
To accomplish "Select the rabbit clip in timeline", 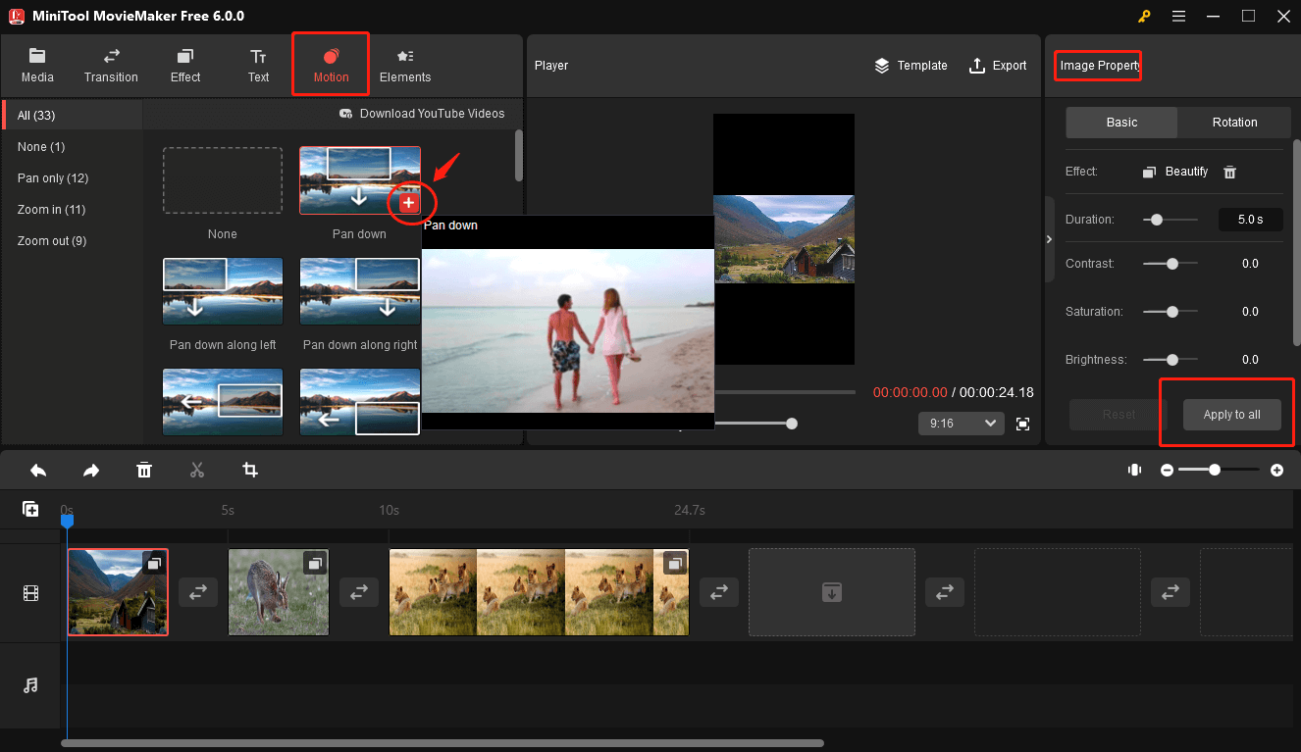I will pyautogui.click(x=279, y=592).
